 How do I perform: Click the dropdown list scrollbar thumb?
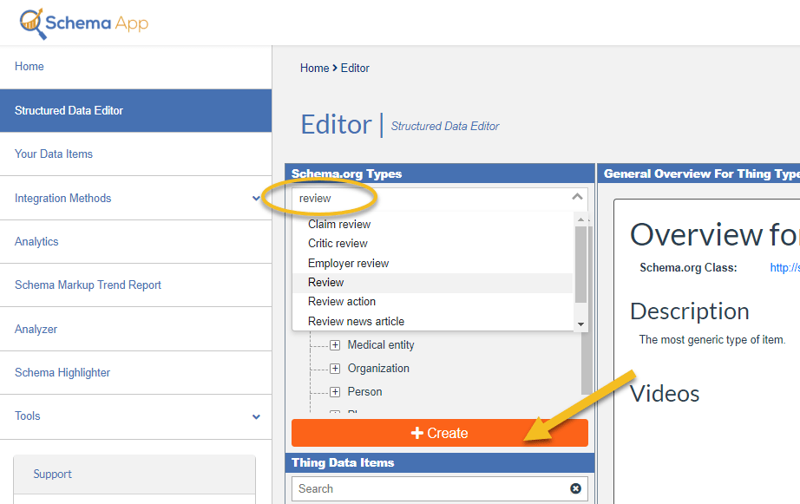(580, 265)
